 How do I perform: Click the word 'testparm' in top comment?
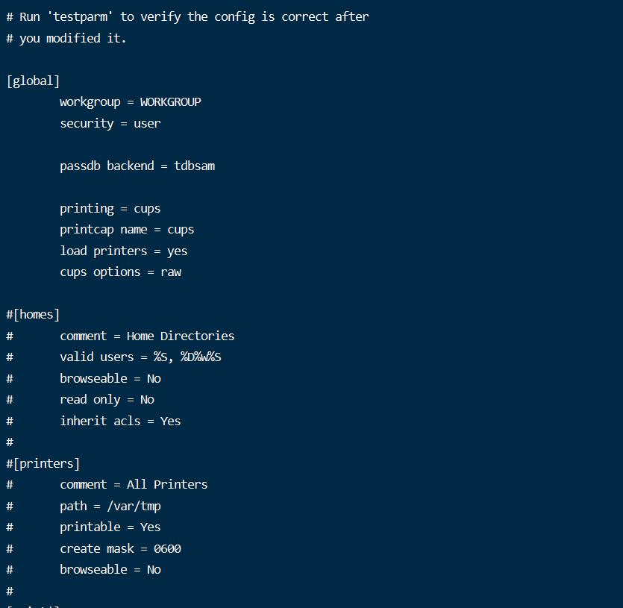tap(80, 16)
